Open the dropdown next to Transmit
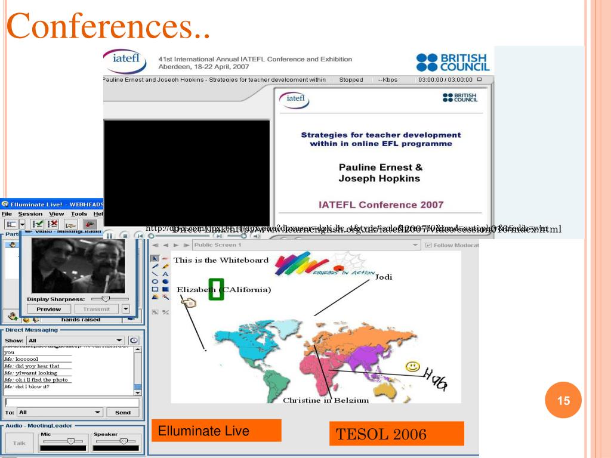Image resolution: width=611 pixels, height=458 pixels. point(125,309)
